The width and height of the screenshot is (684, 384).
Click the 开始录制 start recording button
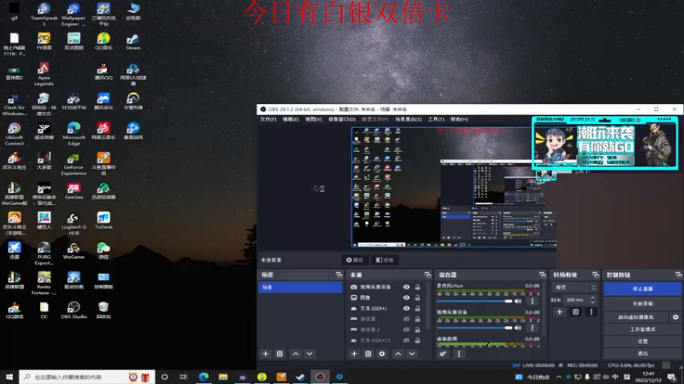point(643,304)
